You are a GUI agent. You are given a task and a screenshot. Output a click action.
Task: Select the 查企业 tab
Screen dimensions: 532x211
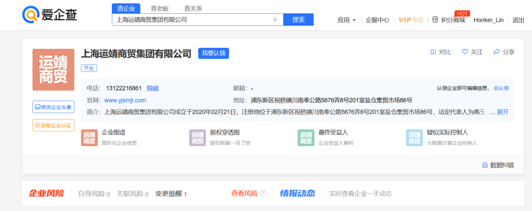pos(126,8)
